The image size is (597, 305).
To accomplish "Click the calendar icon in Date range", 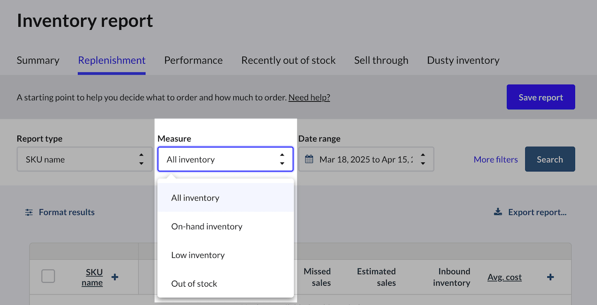I will click(309, 159).
